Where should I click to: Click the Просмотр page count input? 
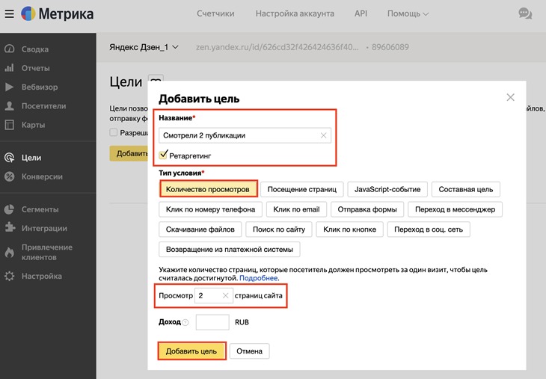coord(213,295)
